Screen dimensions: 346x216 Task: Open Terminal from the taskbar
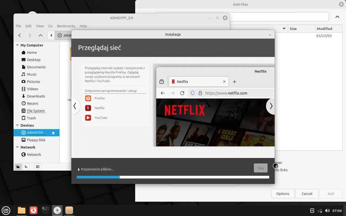coord(45,210)
